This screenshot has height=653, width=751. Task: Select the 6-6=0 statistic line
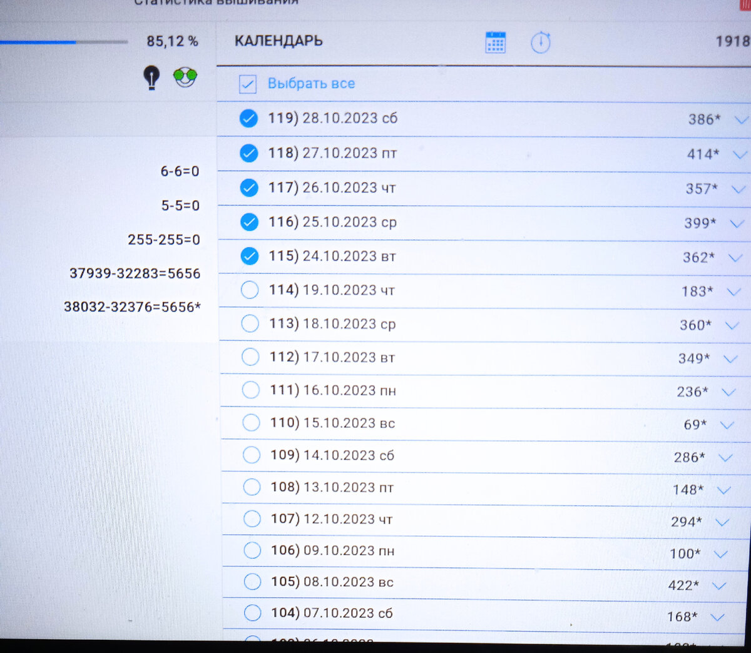coord(180,171)
